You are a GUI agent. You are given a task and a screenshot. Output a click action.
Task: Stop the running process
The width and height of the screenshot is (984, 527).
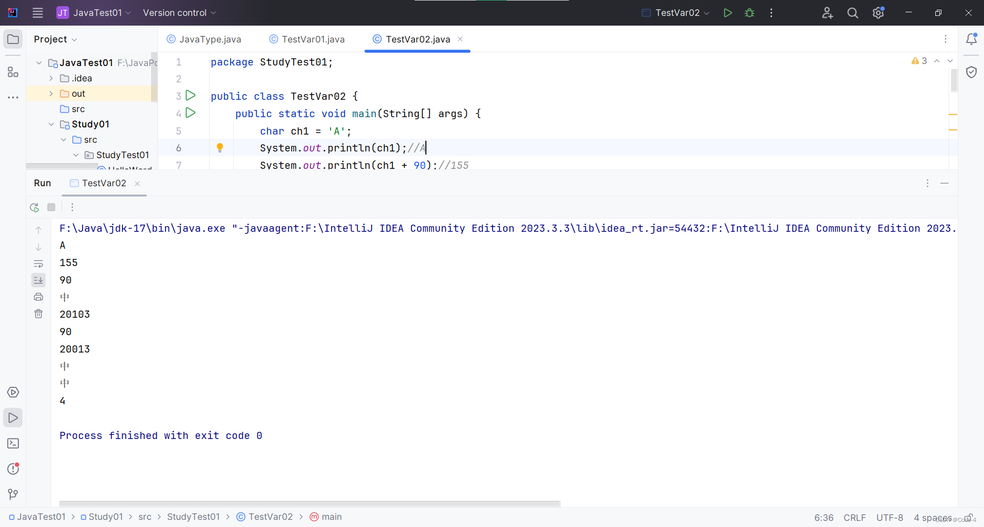pos(51,207)
